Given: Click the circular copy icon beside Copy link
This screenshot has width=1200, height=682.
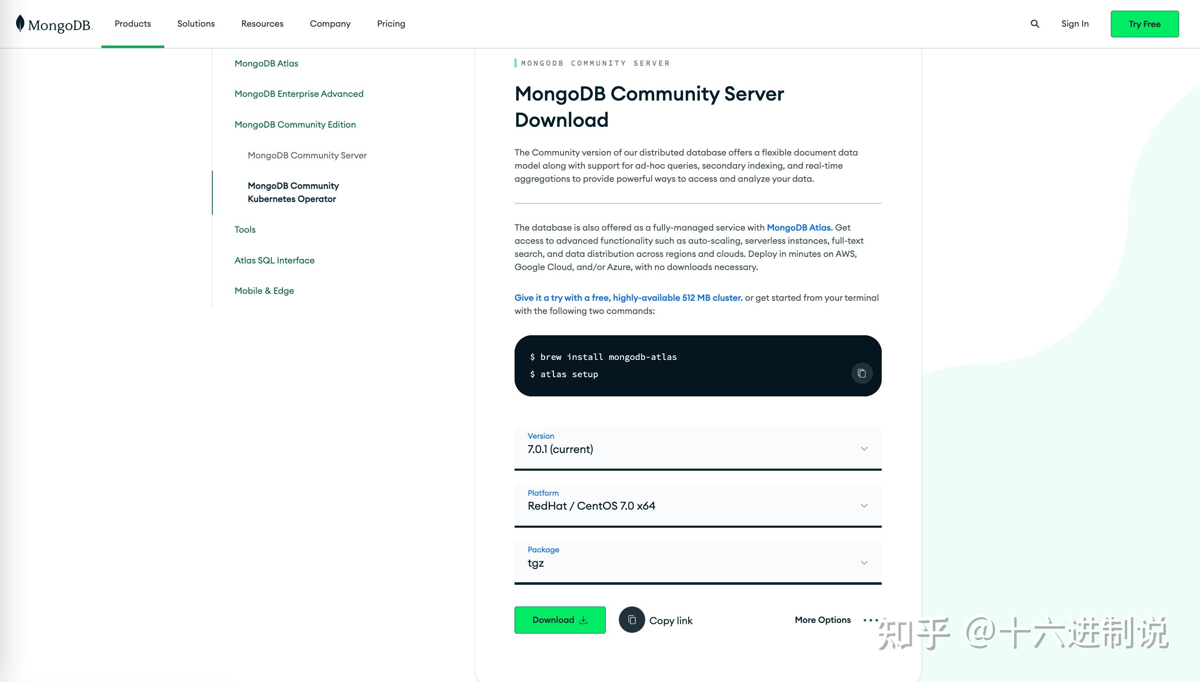Looking at the screenshot, I should click(x=632, y=619).
